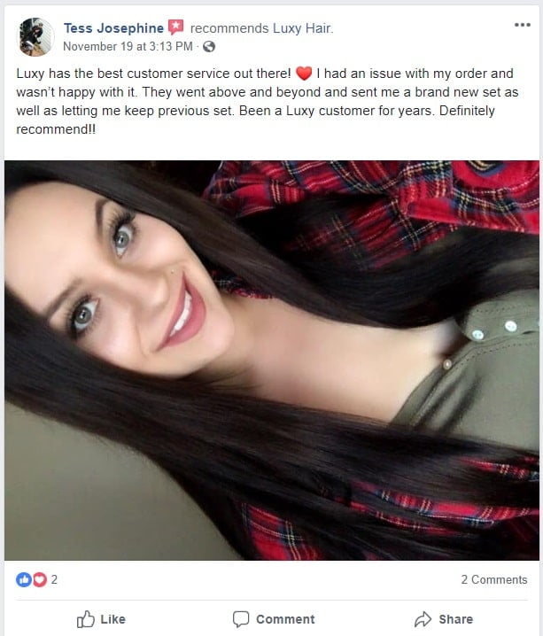
Task: Click the November 19 at 3:13 PM timestamp
Action: (128, 46)
